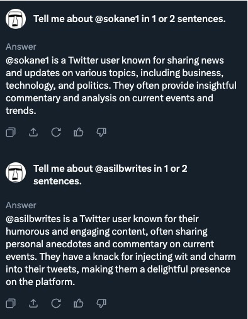This screenshot has height=319, width=248.
Task: Copy the answer about @sokane1
Action: click(x=11, y=132)
